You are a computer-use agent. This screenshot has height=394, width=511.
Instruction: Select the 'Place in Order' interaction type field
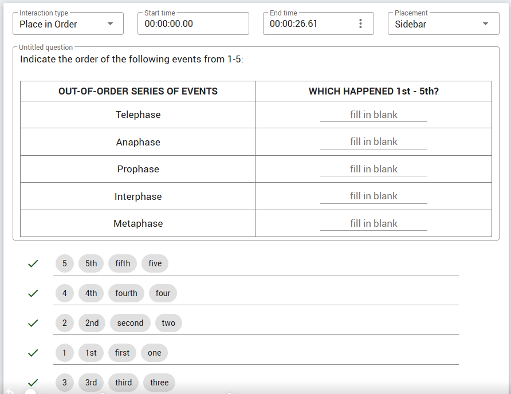tap(68, 23)
